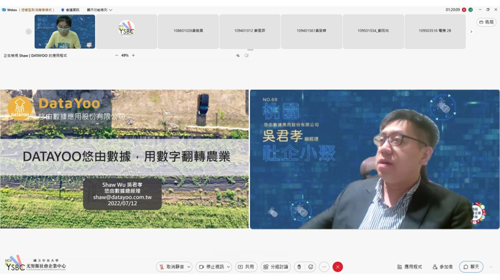Open 會議資訊 meeting info

pyautogui.click(x=70, y=10)
